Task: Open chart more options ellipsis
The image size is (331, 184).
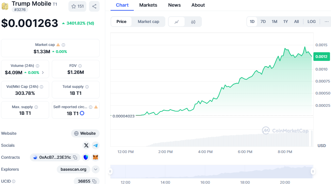Action: coord(327,22)
